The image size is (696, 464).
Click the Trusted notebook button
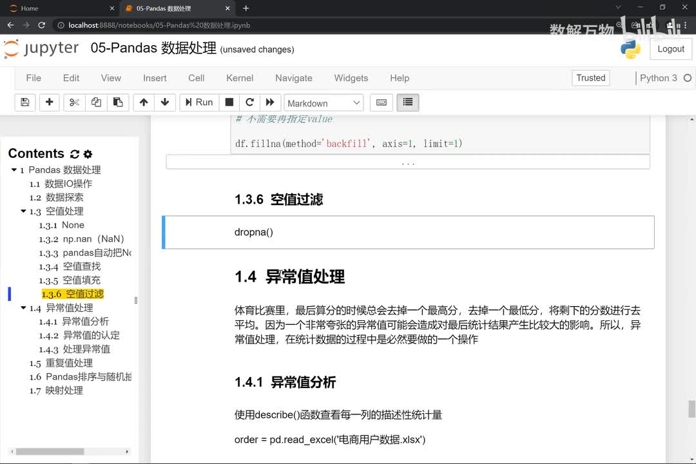tap(590, 78)
